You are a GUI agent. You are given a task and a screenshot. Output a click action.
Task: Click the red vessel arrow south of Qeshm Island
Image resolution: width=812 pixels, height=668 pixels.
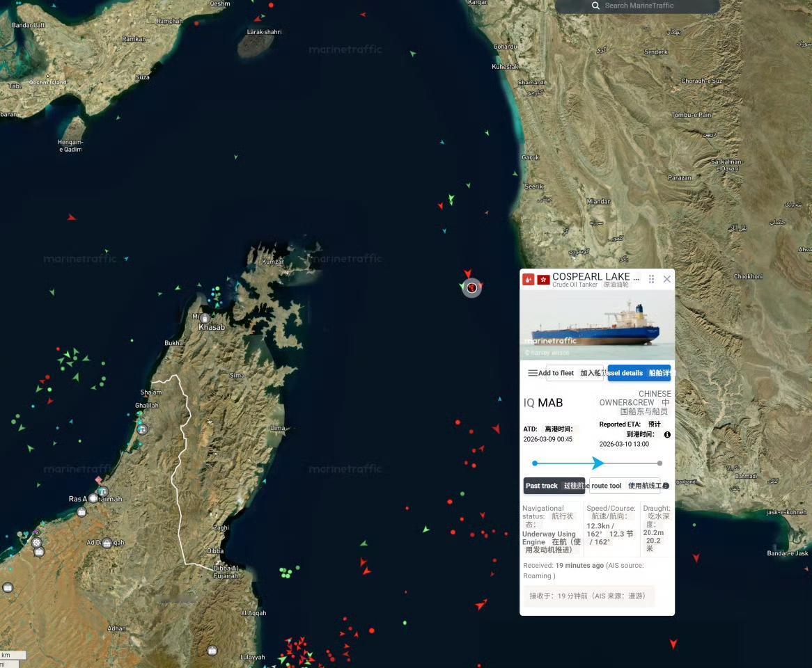click(72, 217)
